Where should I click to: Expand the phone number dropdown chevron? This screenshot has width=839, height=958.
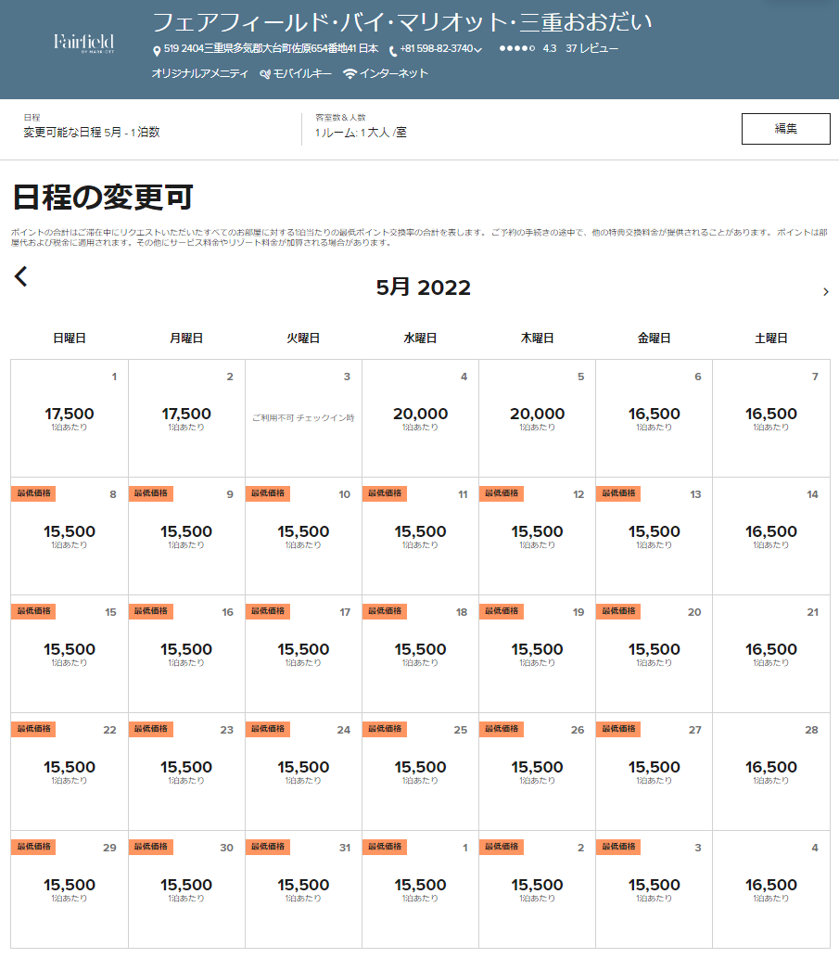pyautogui.click(x=478, y=50)
